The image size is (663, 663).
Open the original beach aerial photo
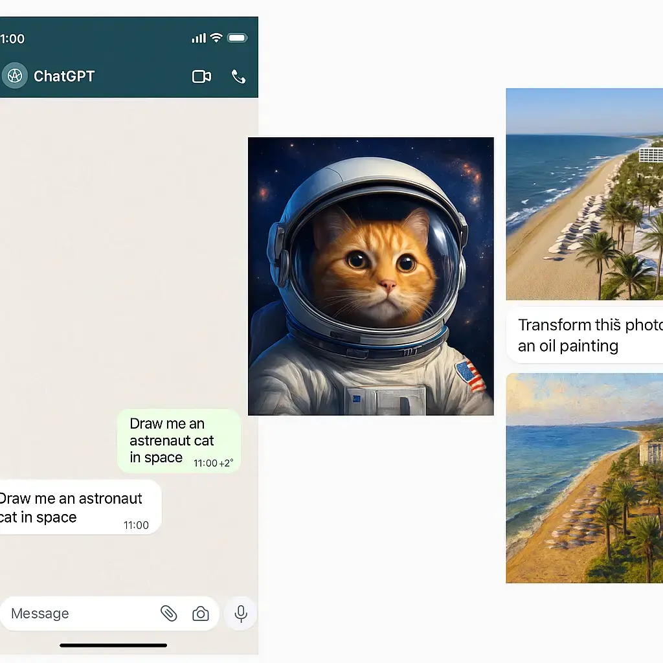pos(584,194)
